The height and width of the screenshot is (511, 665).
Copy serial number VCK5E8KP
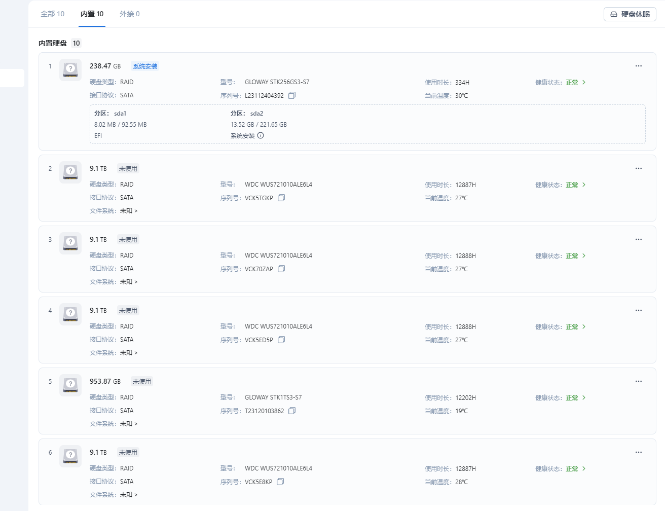pos(280,482)
